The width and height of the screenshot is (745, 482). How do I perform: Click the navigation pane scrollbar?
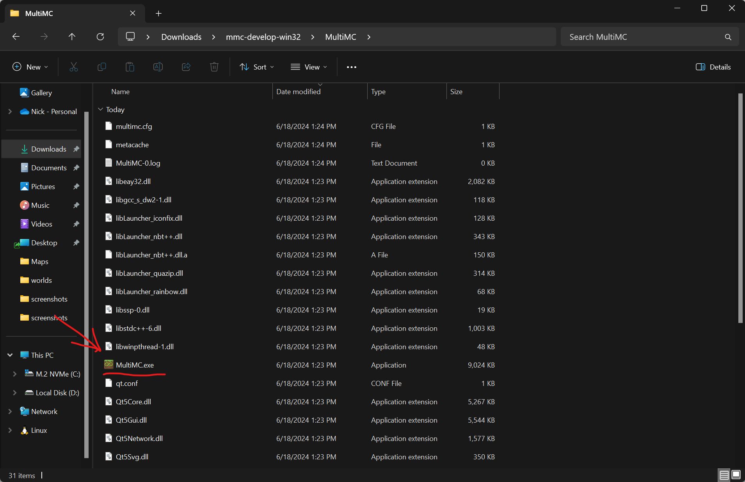tap(86, 284)
